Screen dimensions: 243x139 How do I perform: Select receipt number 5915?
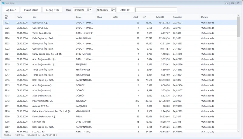(7, 85)
